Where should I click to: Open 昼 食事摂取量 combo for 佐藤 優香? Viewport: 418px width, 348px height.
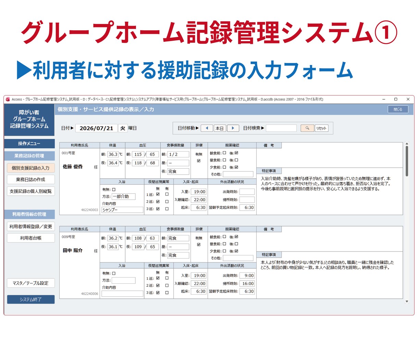[x=178, y=163]
